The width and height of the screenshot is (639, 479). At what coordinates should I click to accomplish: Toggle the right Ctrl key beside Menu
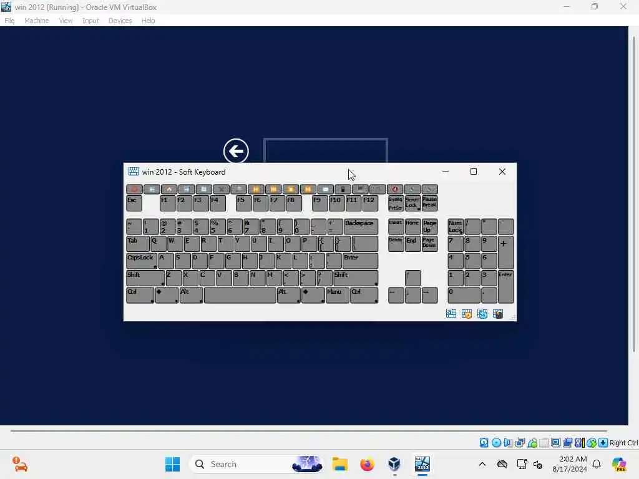pyautogui.click(x=364, y=295)
